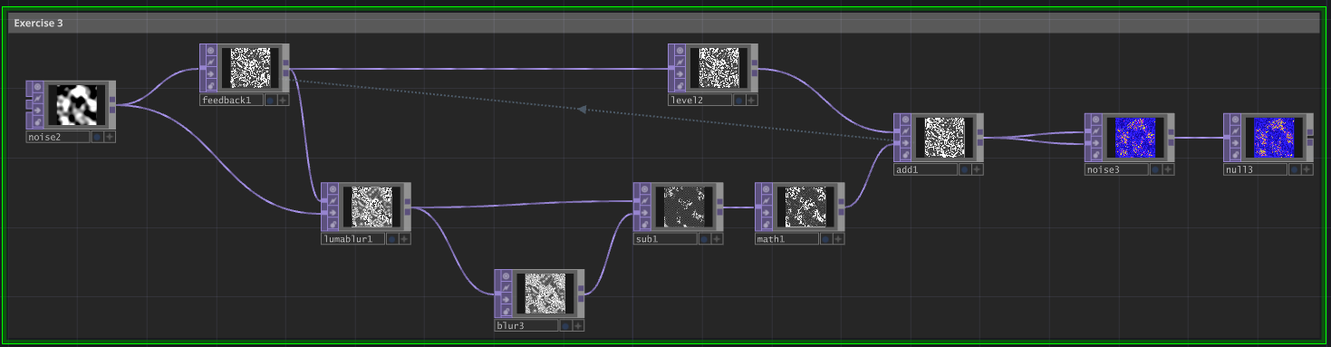
Task: Toggle the viewer flag on sub1
Action: pyautogui.click(x=644, y=189)
